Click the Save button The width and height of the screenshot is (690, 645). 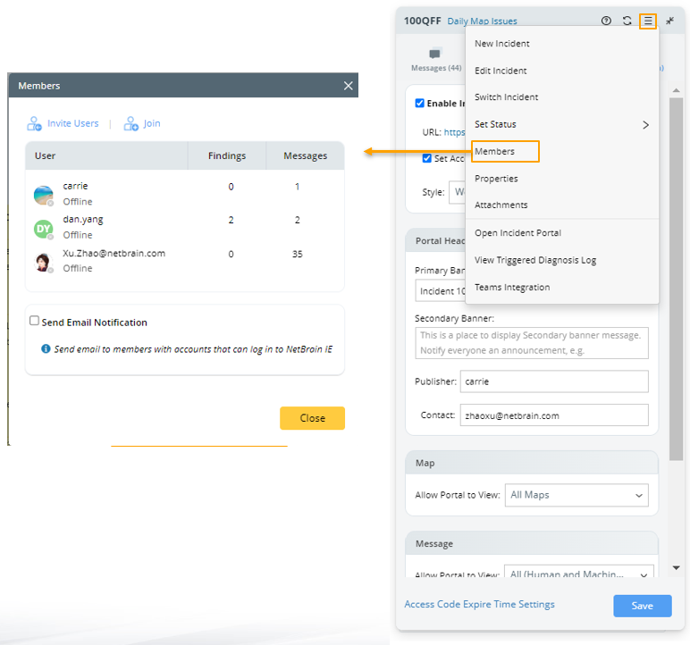coord(643,606)
